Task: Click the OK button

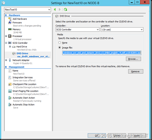Action: point(97,136)
